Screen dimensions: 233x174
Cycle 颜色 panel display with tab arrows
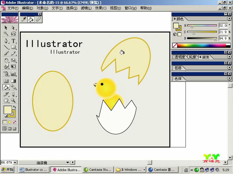click(x=175, y=19)
